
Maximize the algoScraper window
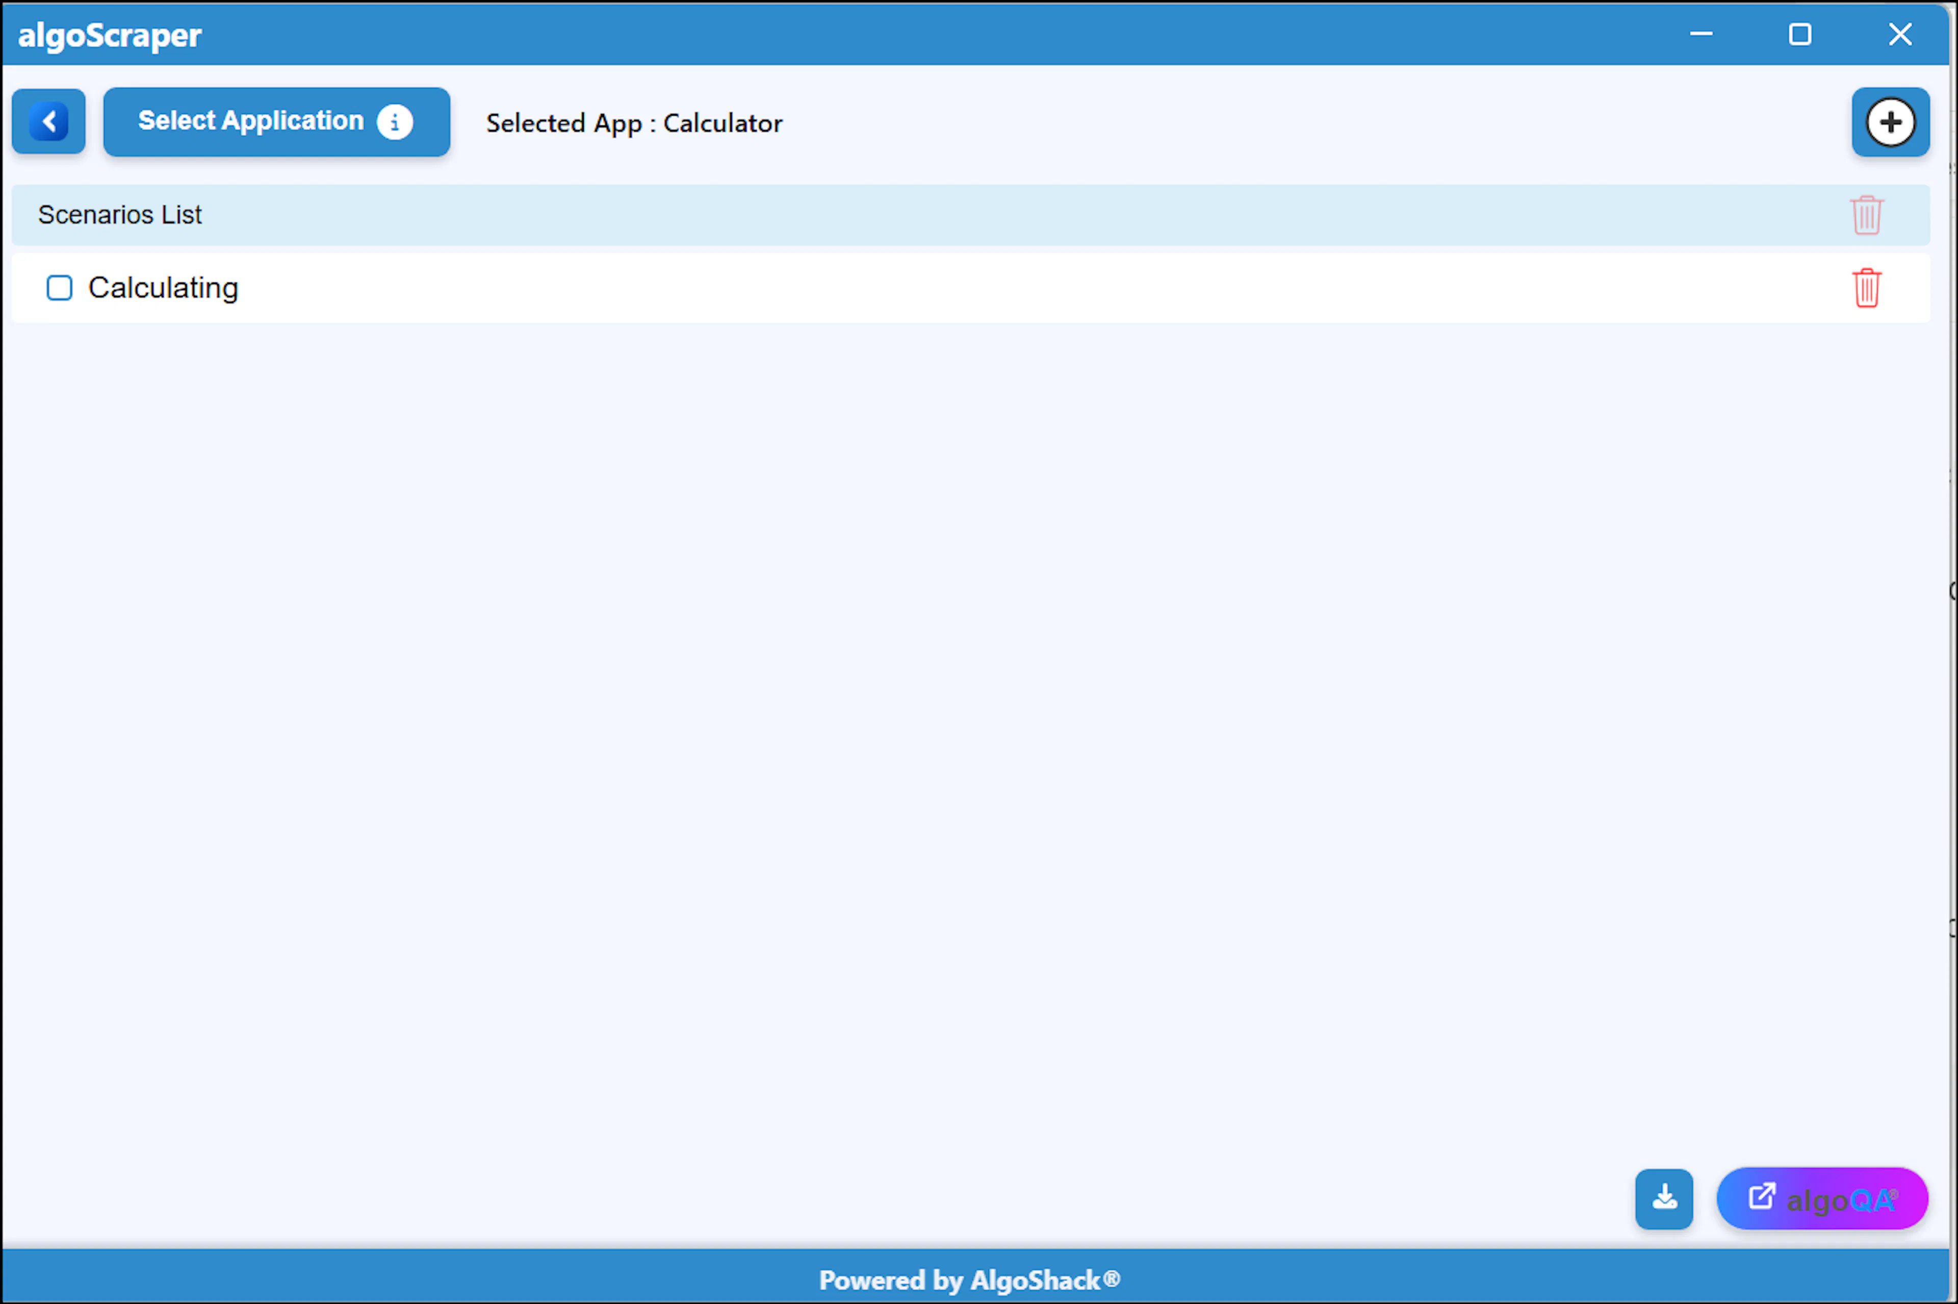[1800, 34]
